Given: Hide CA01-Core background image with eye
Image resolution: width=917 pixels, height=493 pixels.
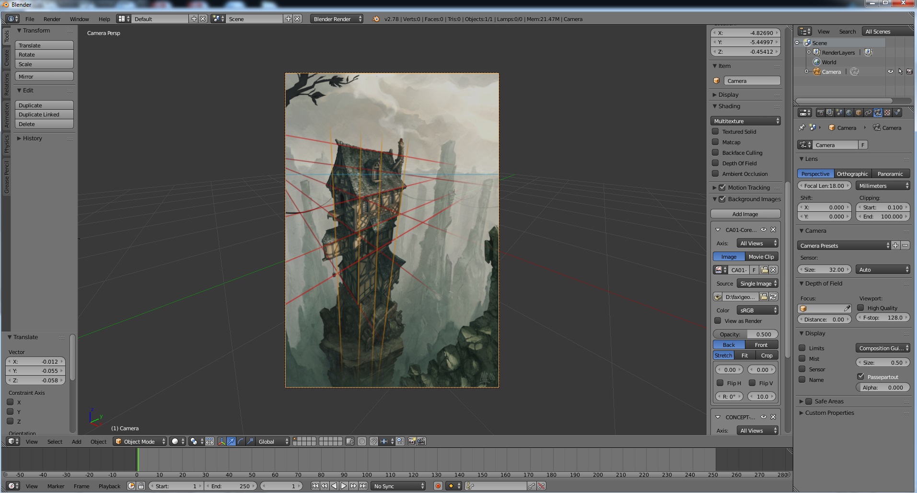Looking at the screenshot, I should click(x=764, y=229).
